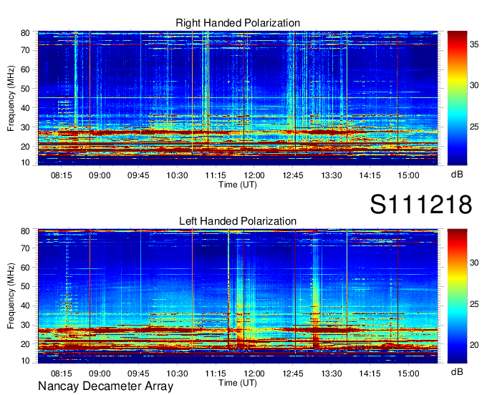Viewport: 487px width, 395px height.
Task: Click the top plot's dB color bar
Action: tap(457, 98)
